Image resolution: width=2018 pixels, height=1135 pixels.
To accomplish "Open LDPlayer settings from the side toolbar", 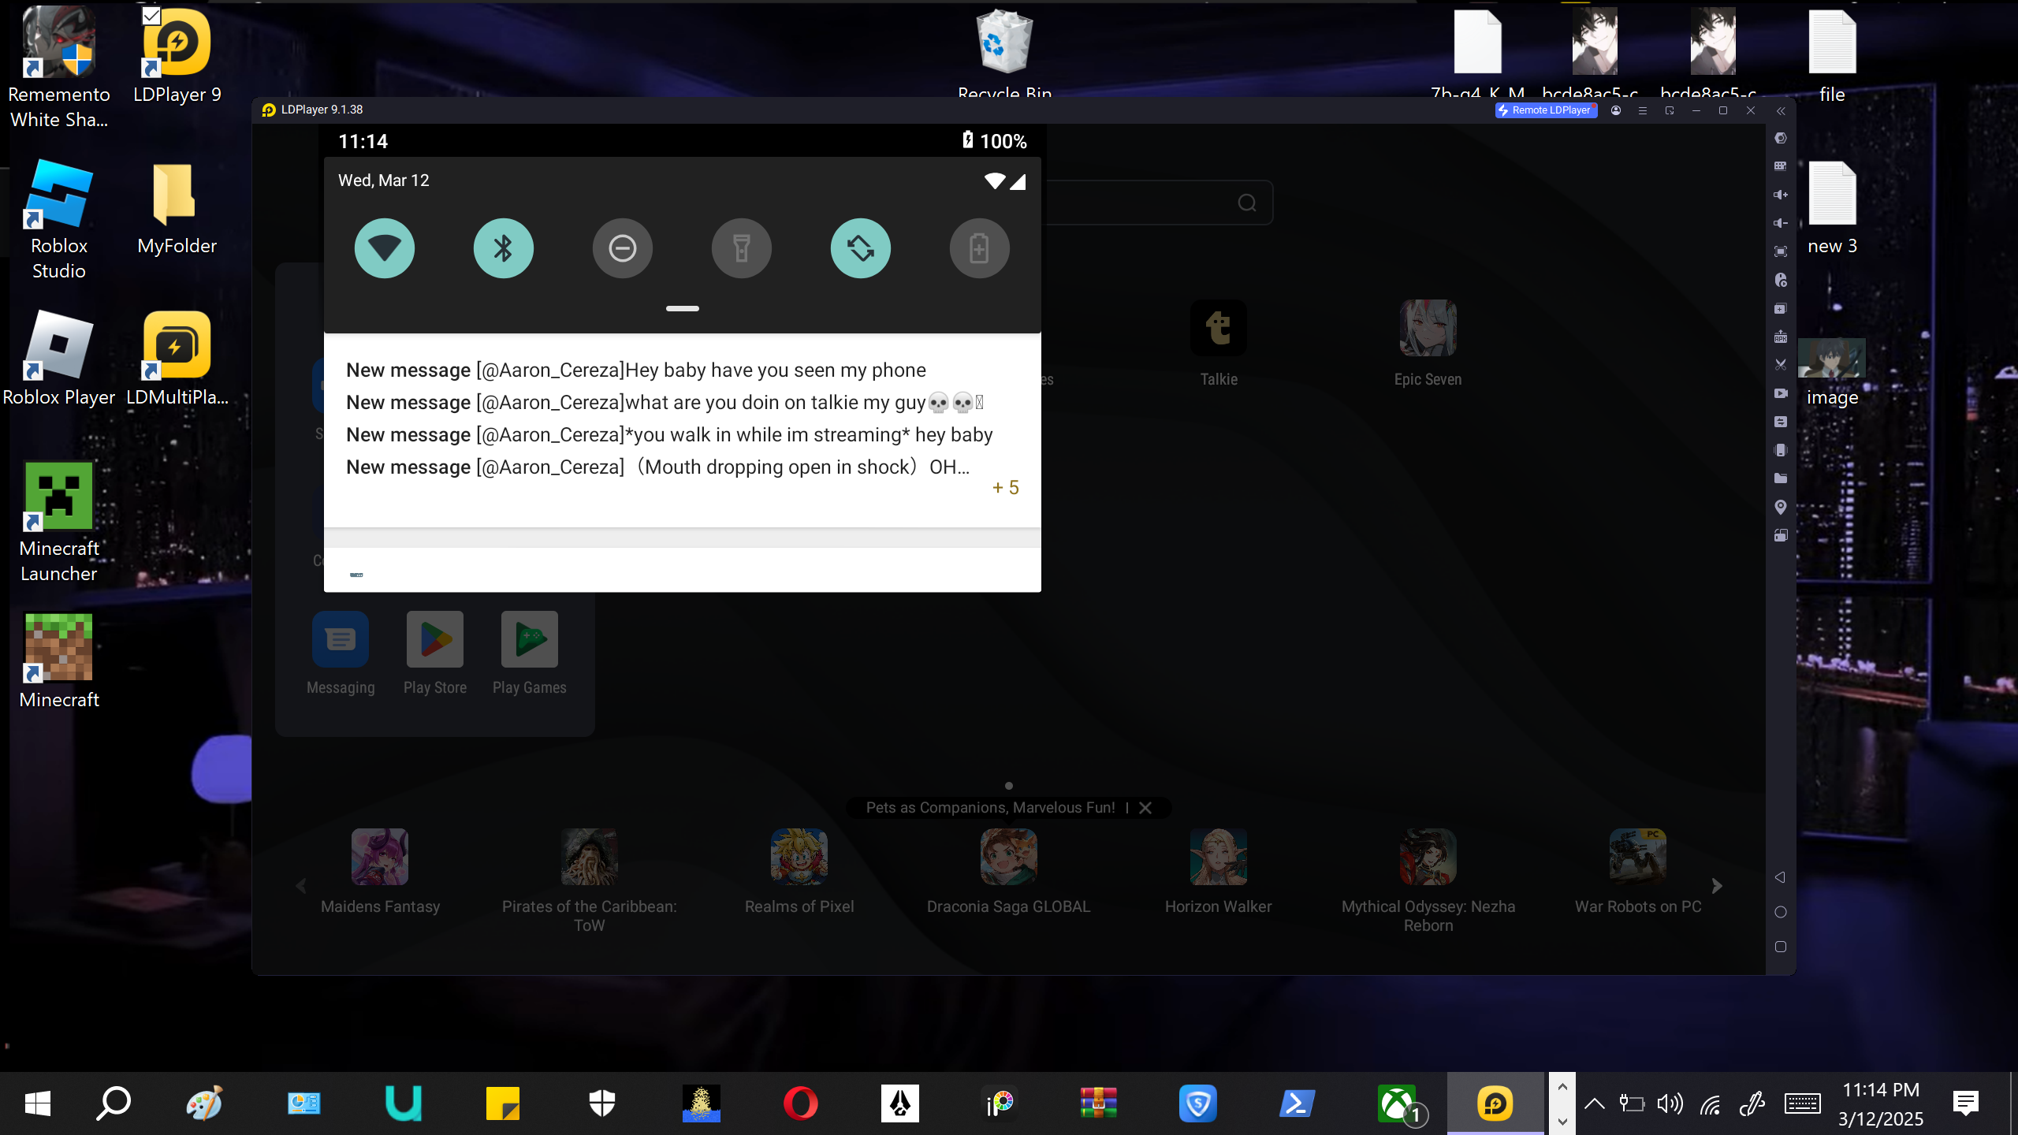I will pyautogui.click(x=1780, y=138).
